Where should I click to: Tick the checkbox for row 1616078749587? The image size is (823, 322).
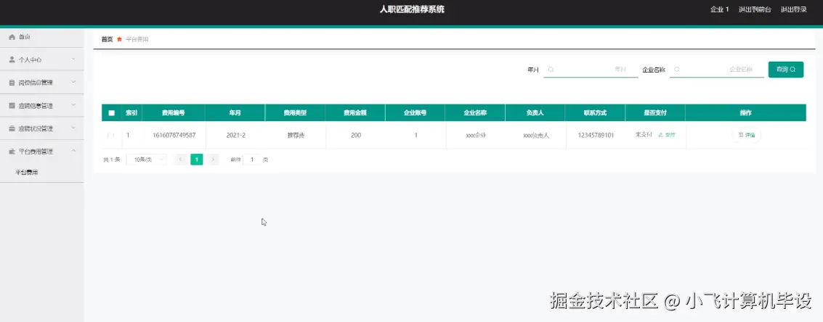[111, 136]
